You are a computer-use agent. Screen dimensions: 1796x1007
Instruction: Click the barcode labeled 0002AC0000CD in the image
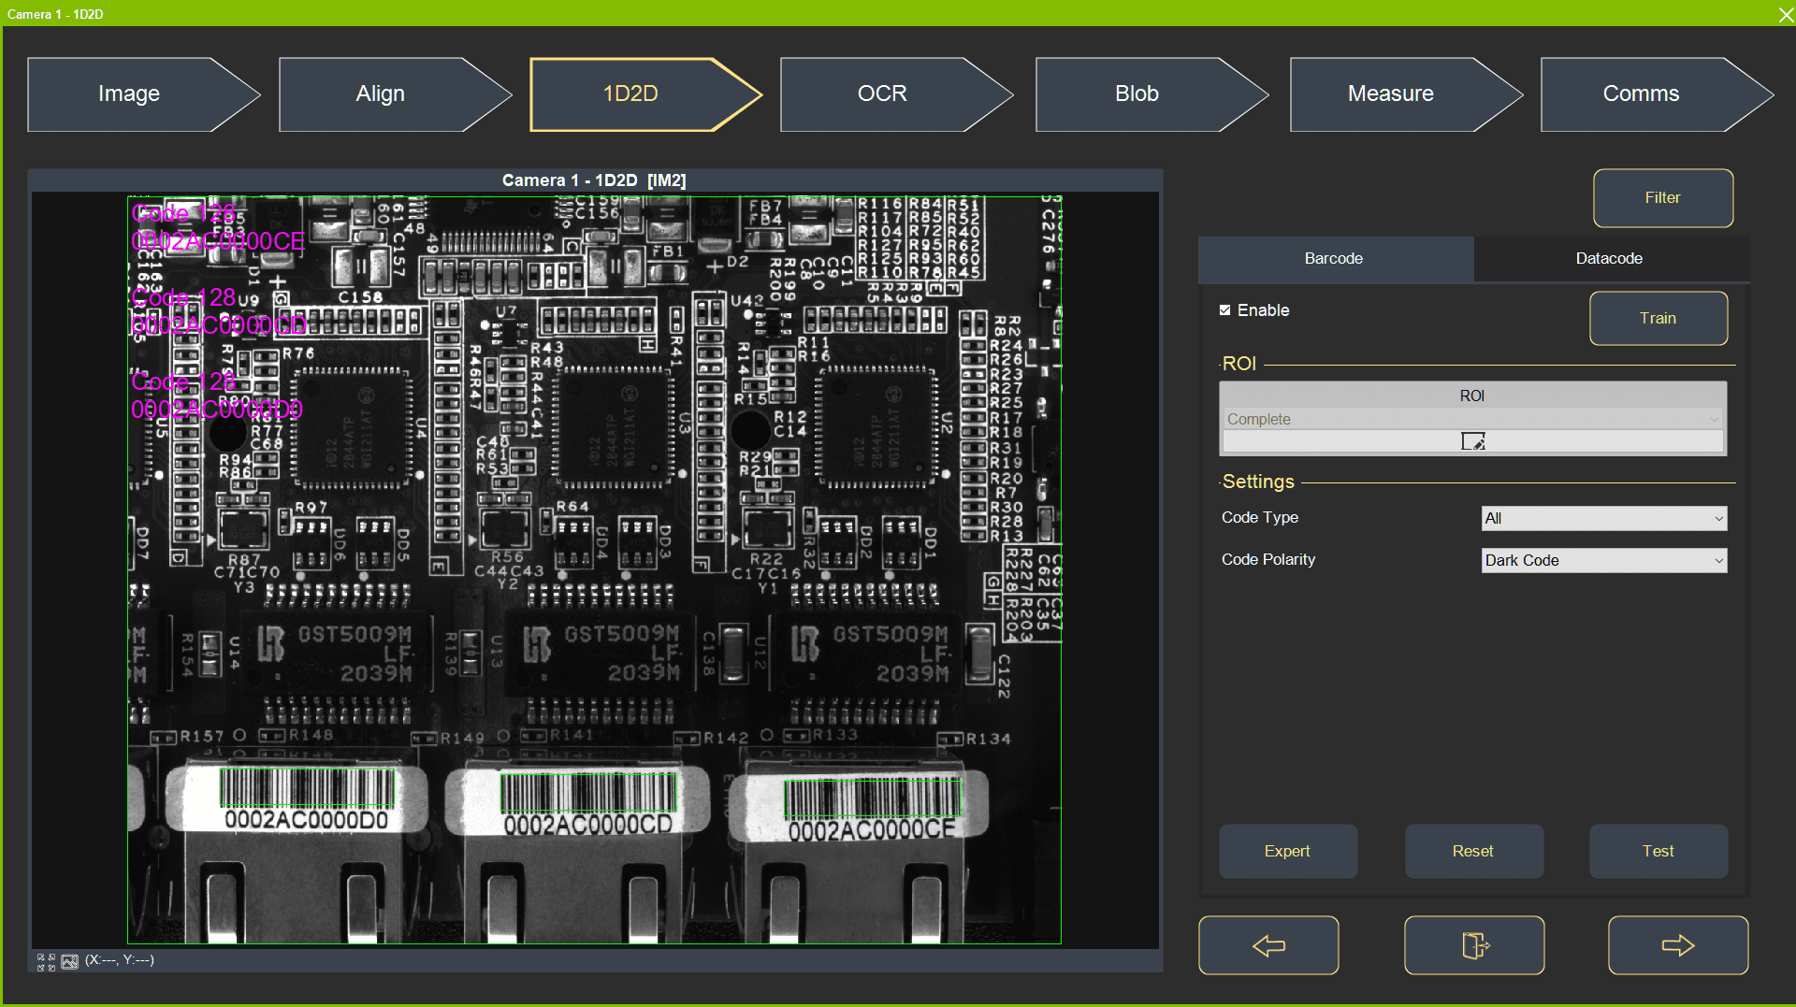tap(587, 793)
